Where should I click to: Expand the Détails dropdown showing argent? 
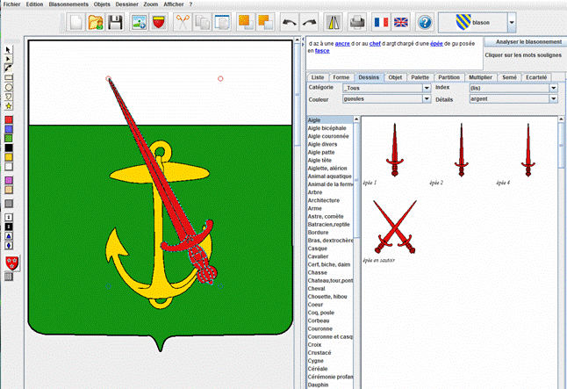553,99
